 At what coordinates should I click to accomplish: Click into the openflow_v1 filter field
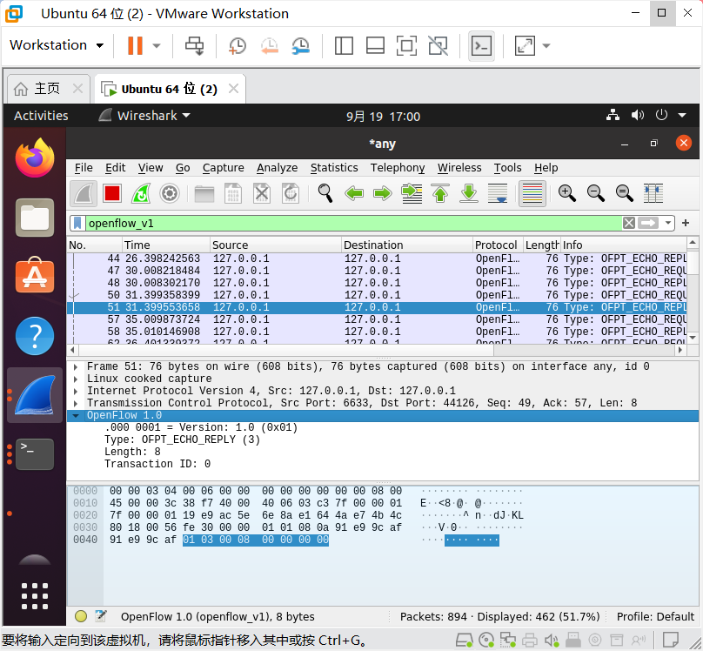(x=353, y=224)
